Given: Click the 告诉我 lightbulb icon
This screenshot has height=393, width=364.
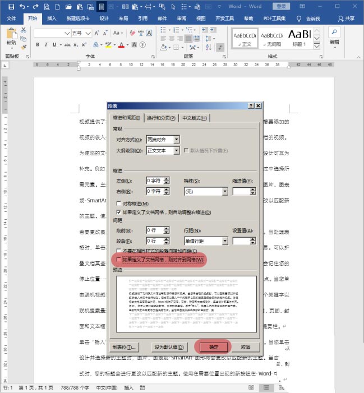Looking at the screenshot, I should [299, 18].
